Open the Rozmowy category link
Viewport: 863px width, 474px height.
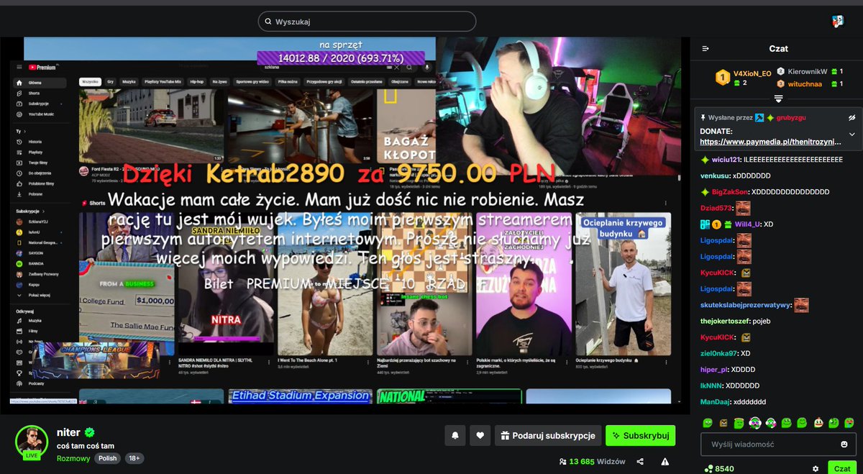tap(73, 458)
